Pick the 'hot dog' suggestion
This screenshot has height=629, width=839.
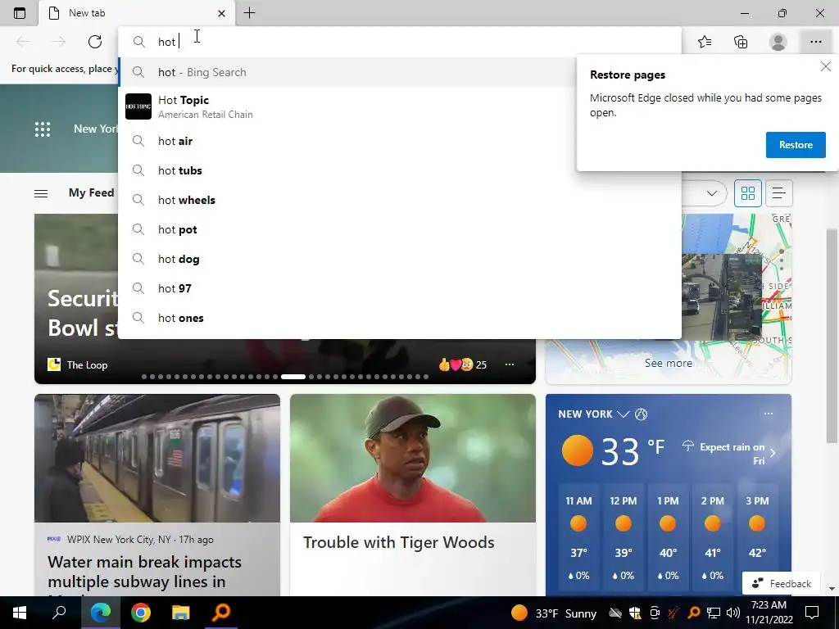[400, 259]
